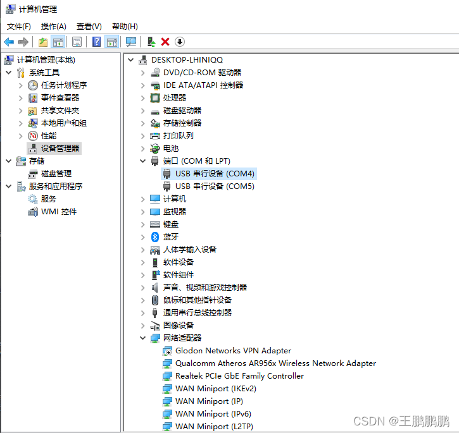Expand the DVD/CD-ROM 驱动器 category
The height and width of the screenshot is (433, 459).
click(x=143, y=73)
